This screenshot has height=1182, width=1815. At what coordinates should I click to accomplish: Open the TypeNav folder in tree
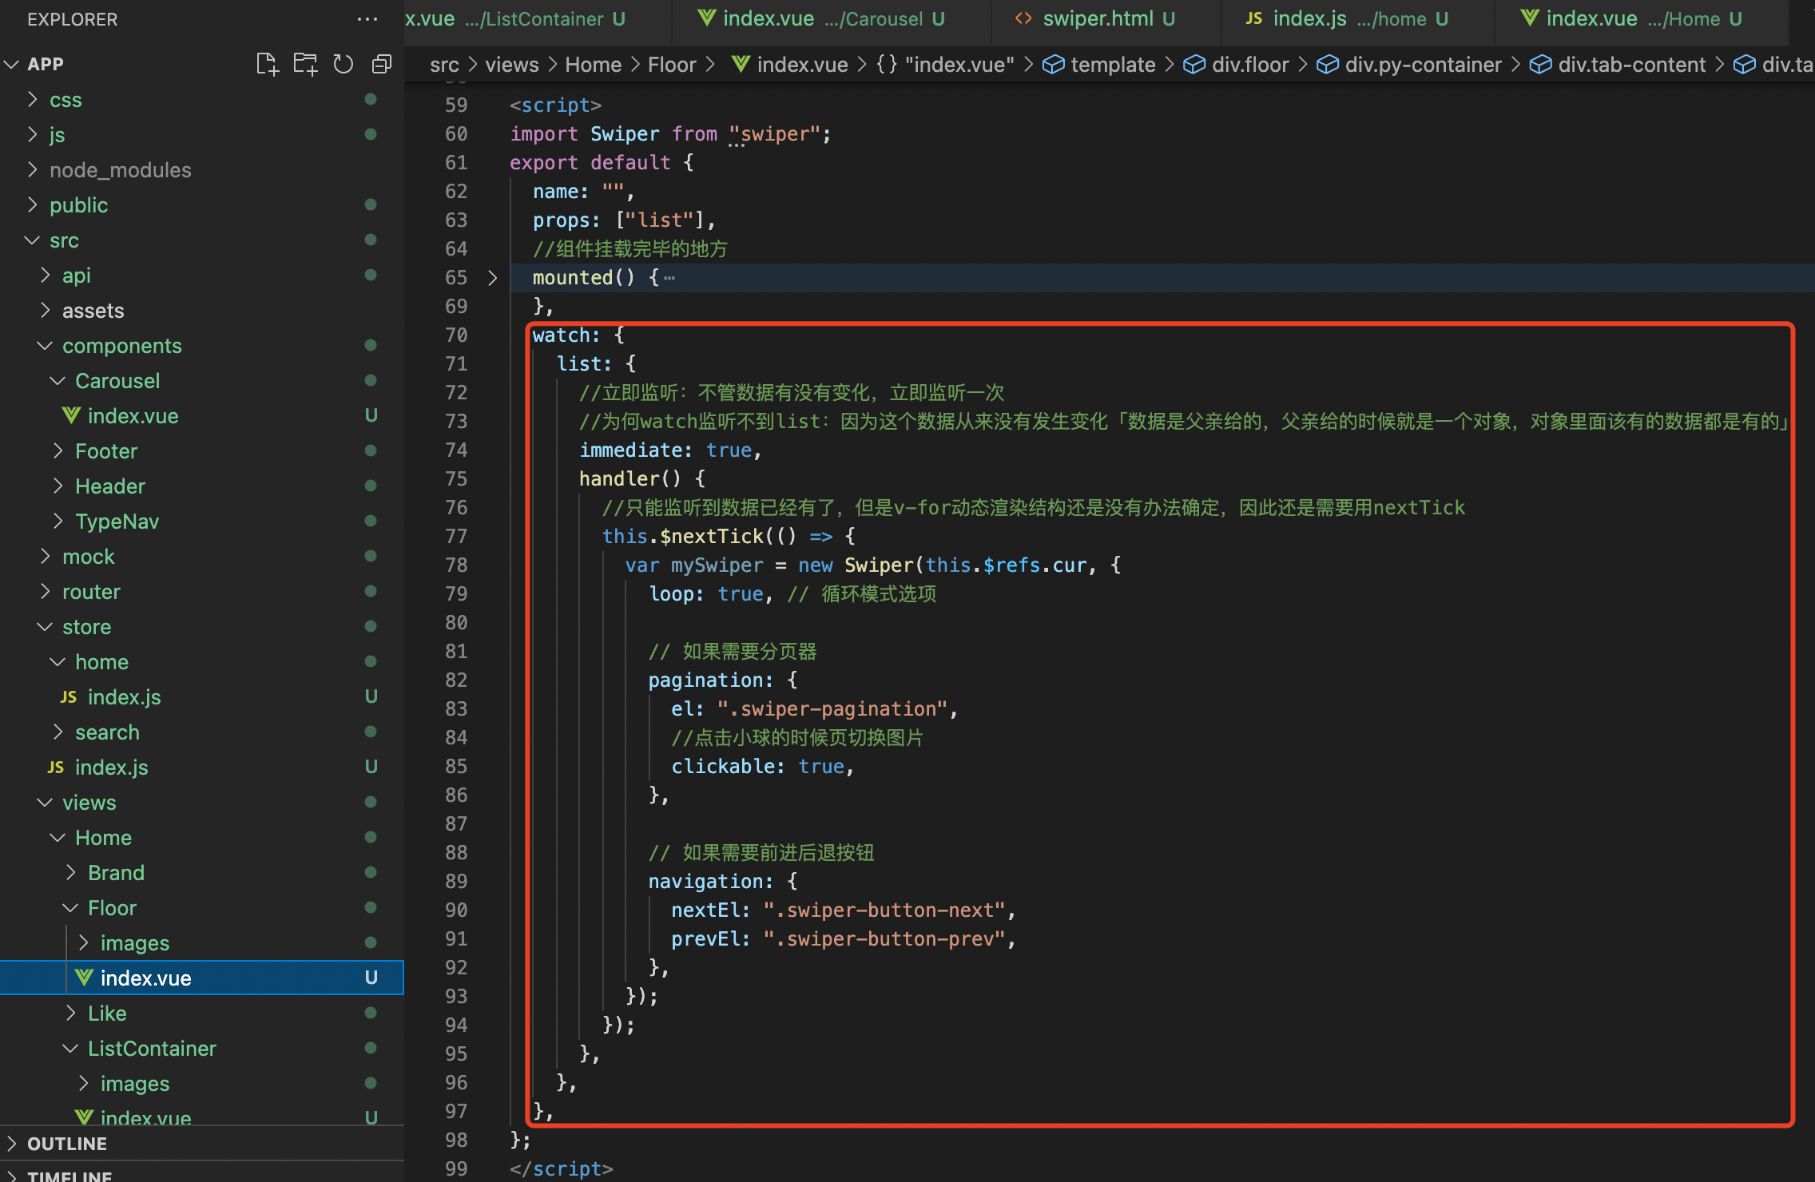coord(117,522)
